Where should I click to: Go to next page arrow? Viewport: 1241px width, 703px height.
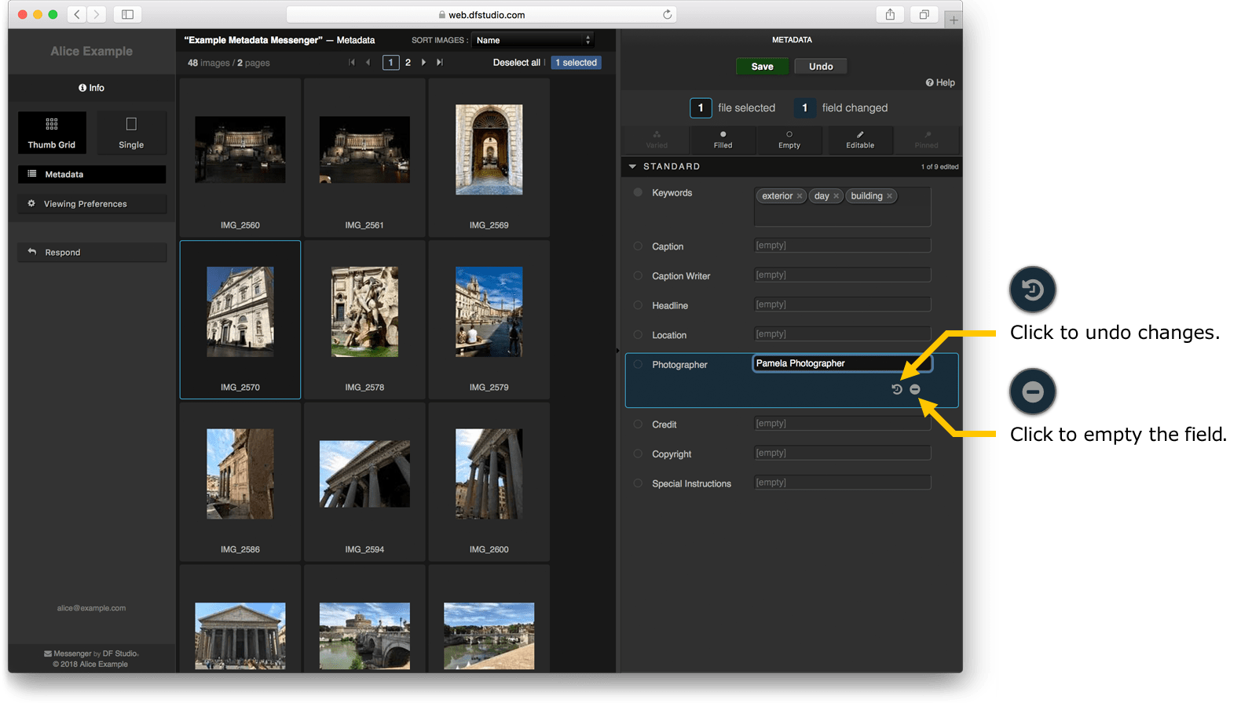tap(424, 62)
